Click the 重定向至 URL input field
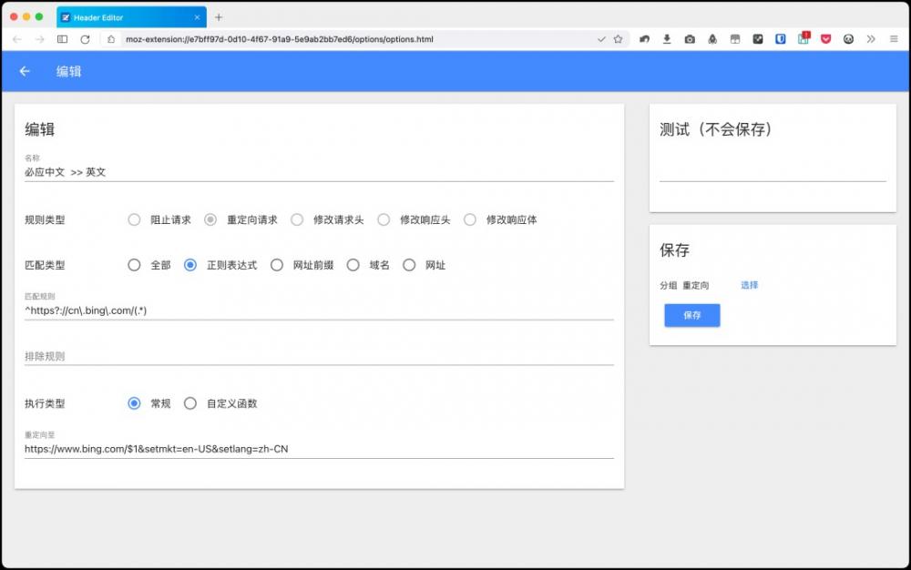 coord(319,449)
